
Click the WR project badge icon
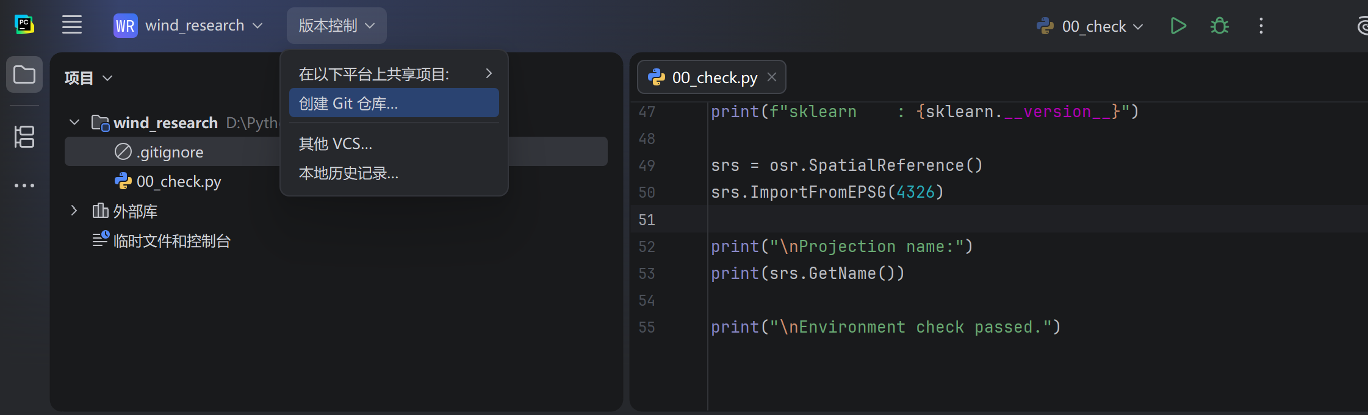click(x=125, y=26)
